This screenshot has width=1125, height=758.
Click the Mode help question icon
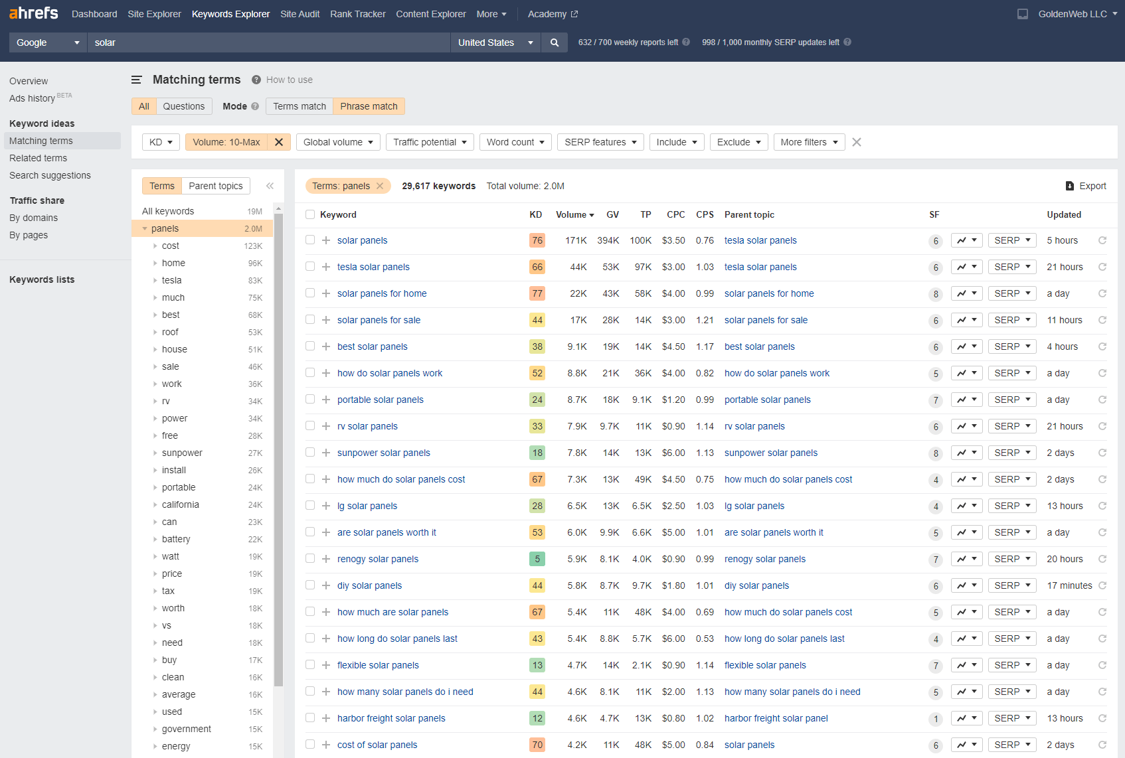(255, 106)
